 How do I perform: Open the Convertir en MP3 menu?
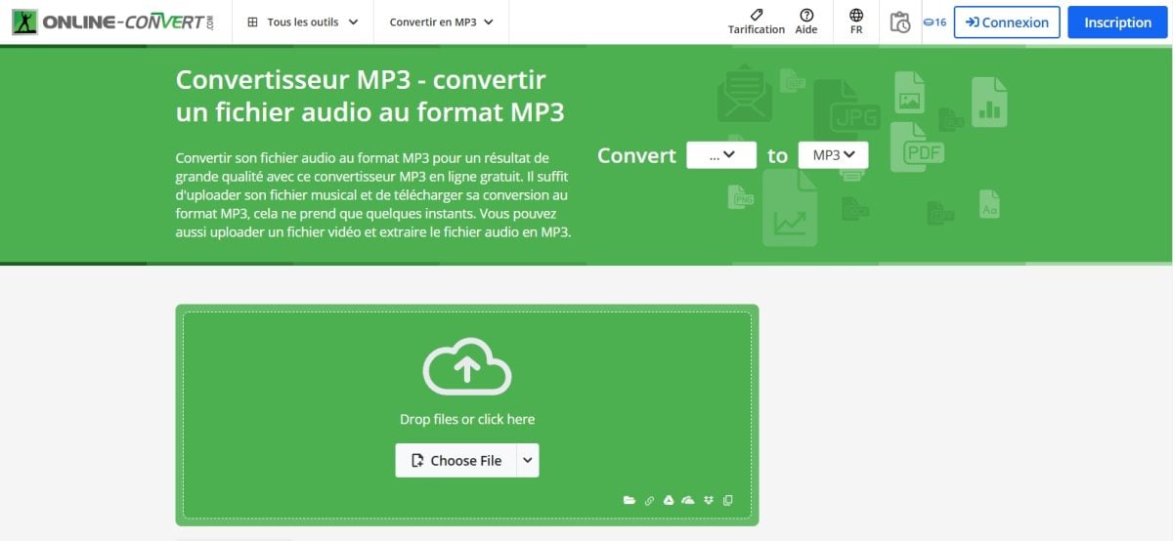[x=441, y=21]
